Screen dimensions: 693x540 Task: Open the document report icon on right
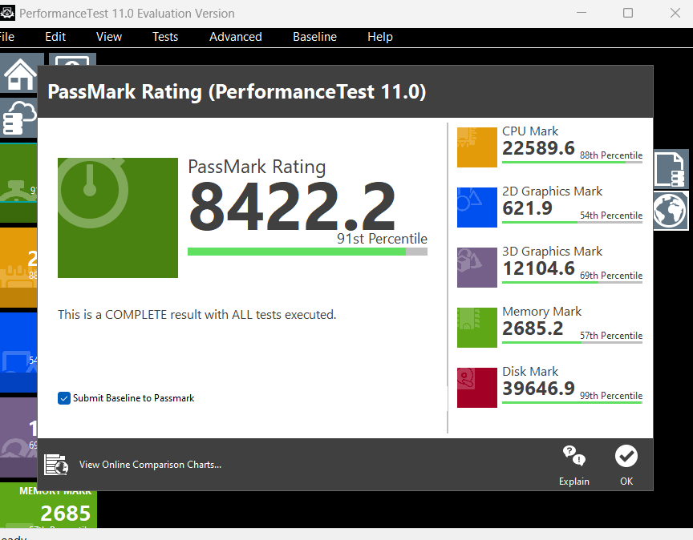(671, 169)
